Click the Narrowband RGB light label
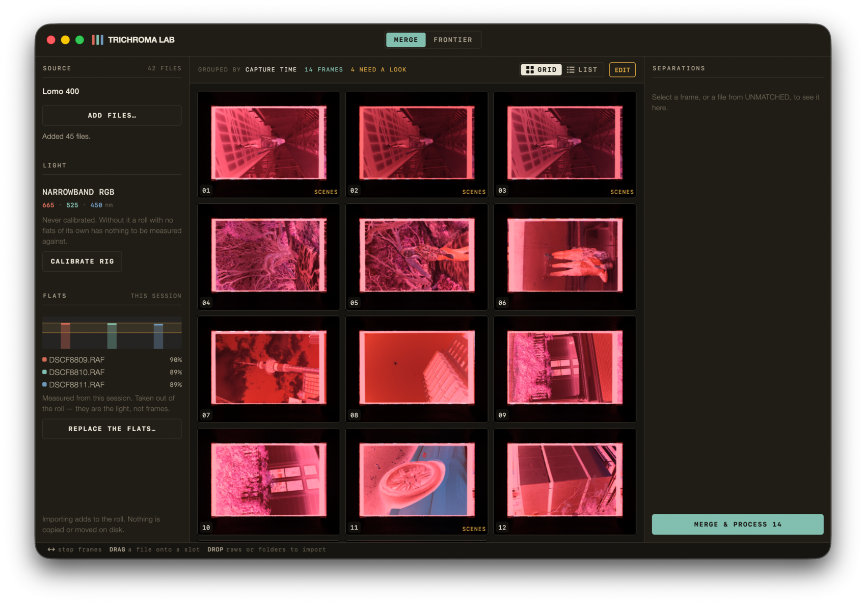This screenshot has width=866, height=605. click(78, 192)
